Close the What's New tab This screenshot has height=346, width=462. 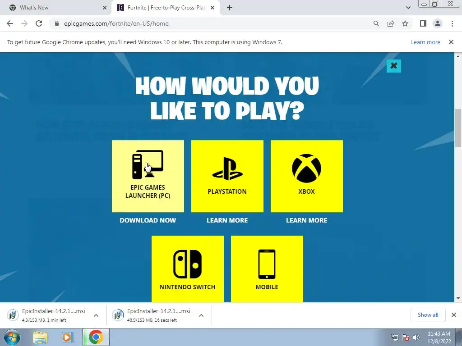pyautogui.click(x=105, y=8)
